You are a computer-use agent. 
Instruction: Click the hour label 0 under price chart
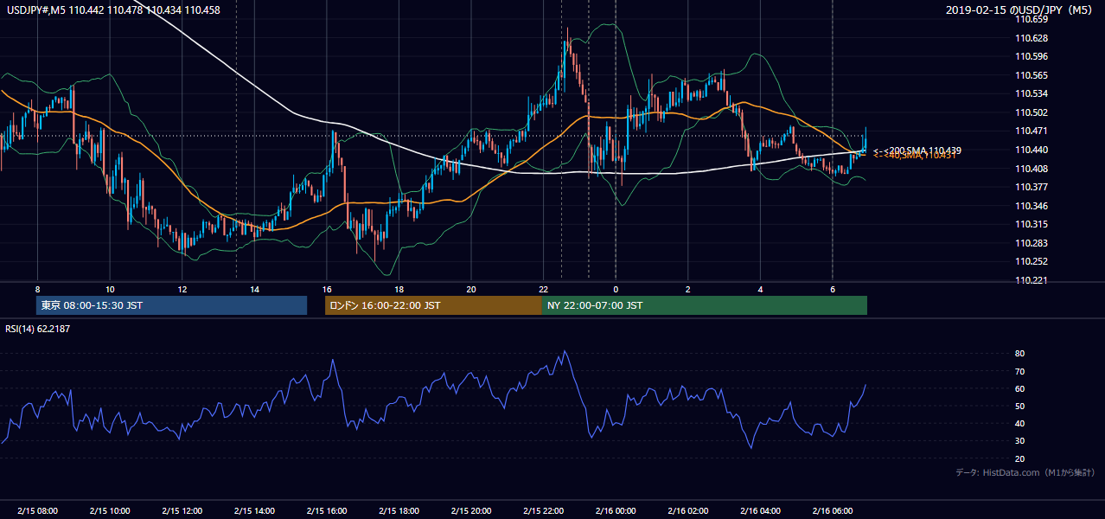[x=616, y=289]
